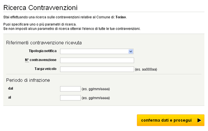Click the N° contravvenzione input field
The width and height of the screenshot is (208, 131).
pyautogui.click(x=97, y=60)
